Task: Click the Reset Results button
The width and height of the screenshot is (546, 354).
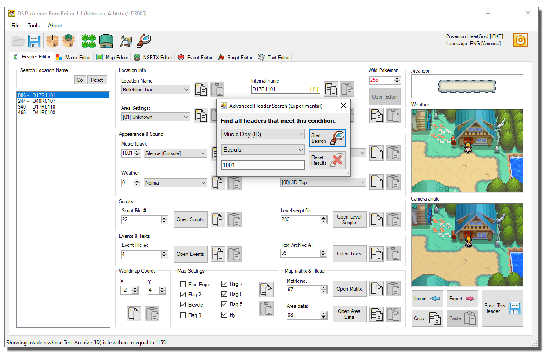Action: (327, 160)
